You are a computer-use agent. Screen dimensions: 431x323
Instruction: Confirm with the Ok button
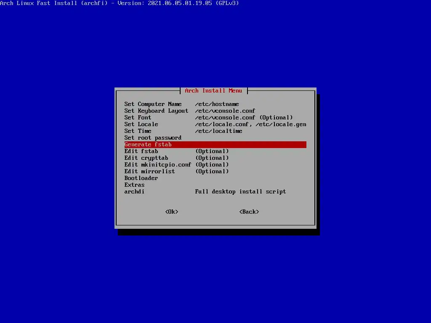[172, 212]
